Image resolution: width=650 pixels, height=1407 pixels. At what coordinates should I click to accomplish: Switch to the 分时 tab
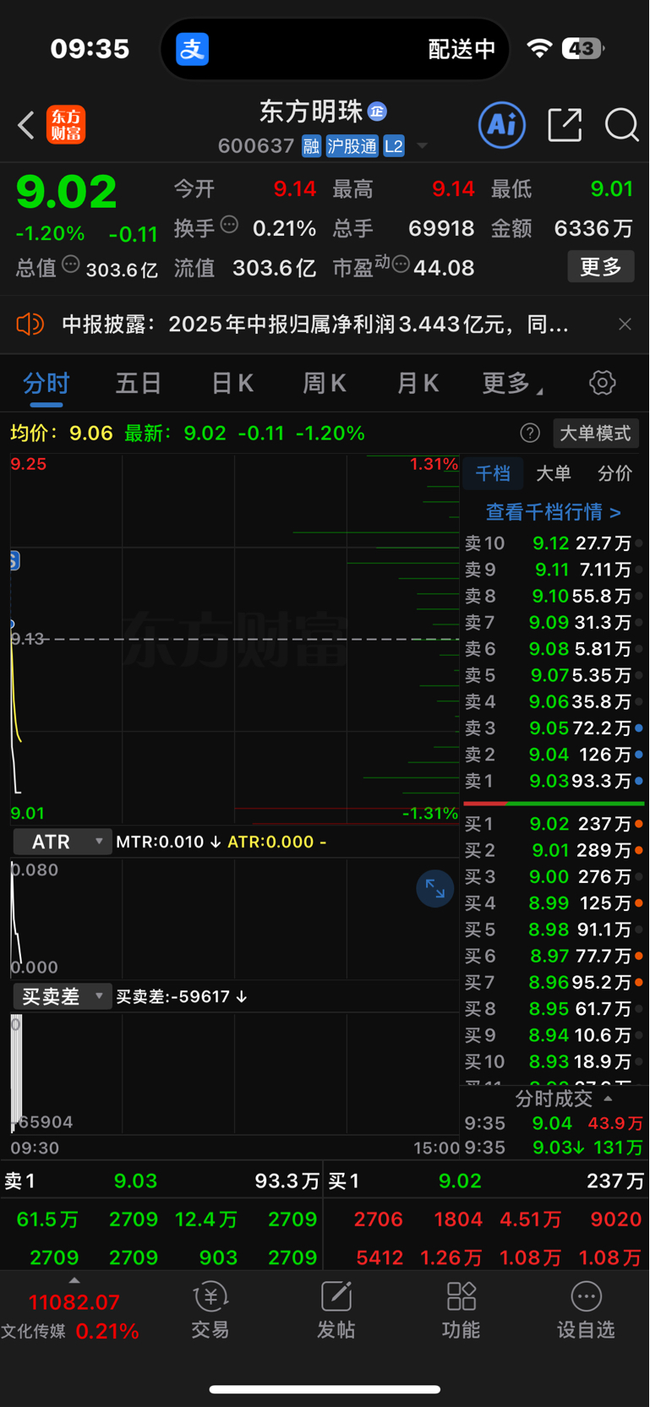click(x=46, y=383)
